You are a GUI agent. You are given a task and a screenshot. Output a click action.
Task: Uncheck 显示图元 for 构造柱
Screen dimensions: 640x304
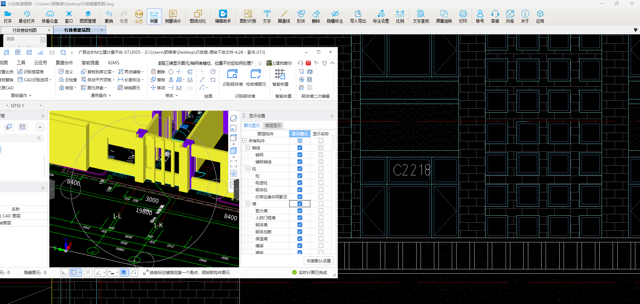tap(299, 183)
